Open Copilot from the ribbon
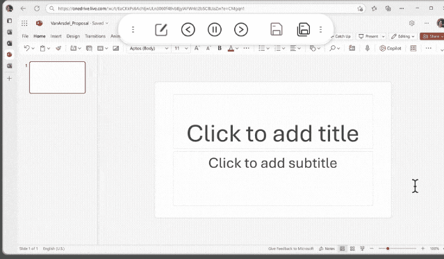This screenshot has height=259, width=444. [390, 49]
